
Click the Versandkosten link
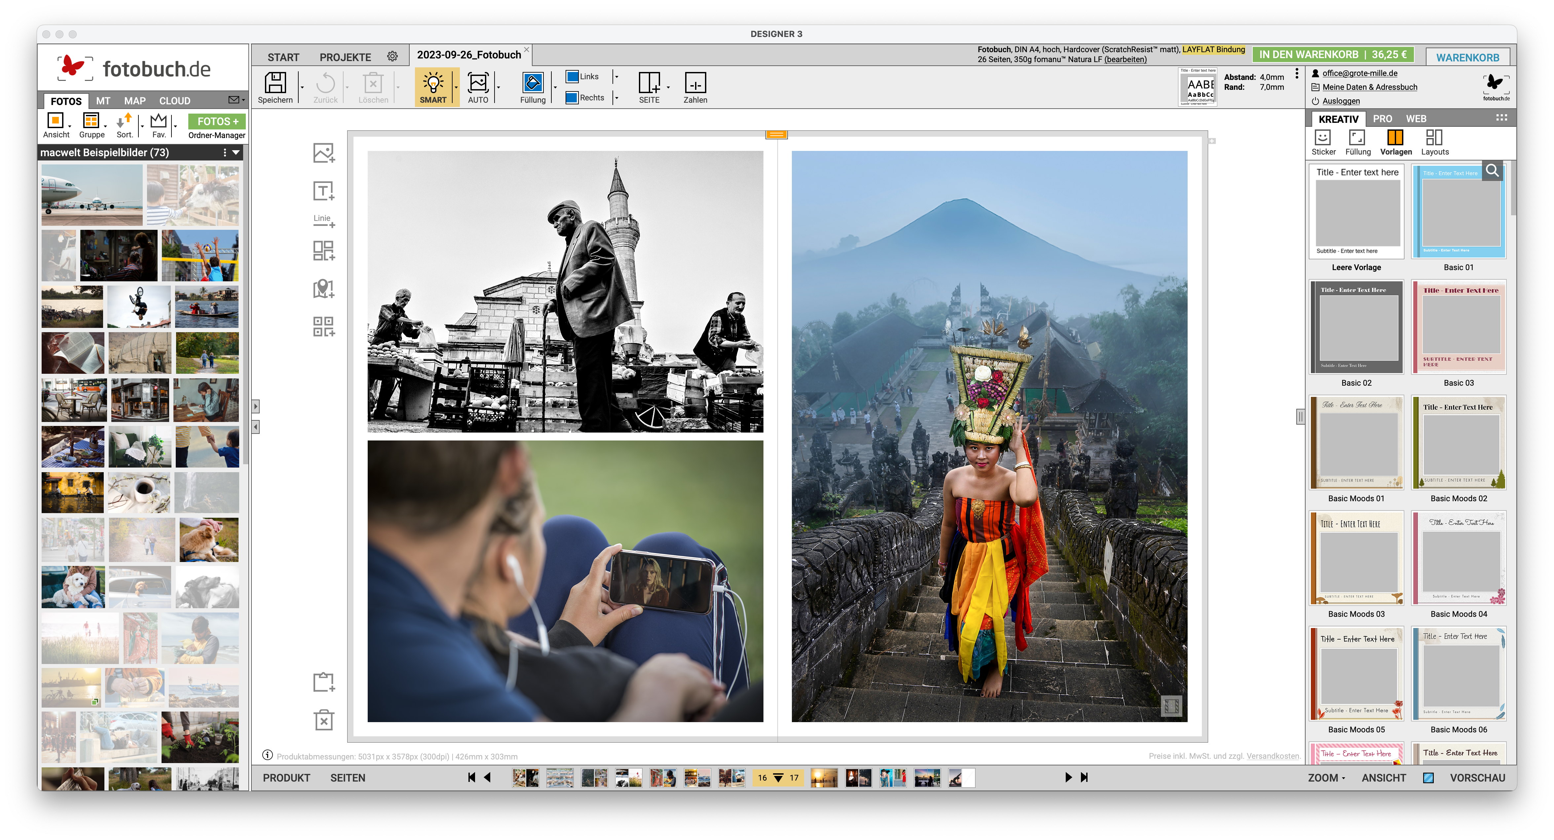pyautogui.click(x=1273, y=756)
